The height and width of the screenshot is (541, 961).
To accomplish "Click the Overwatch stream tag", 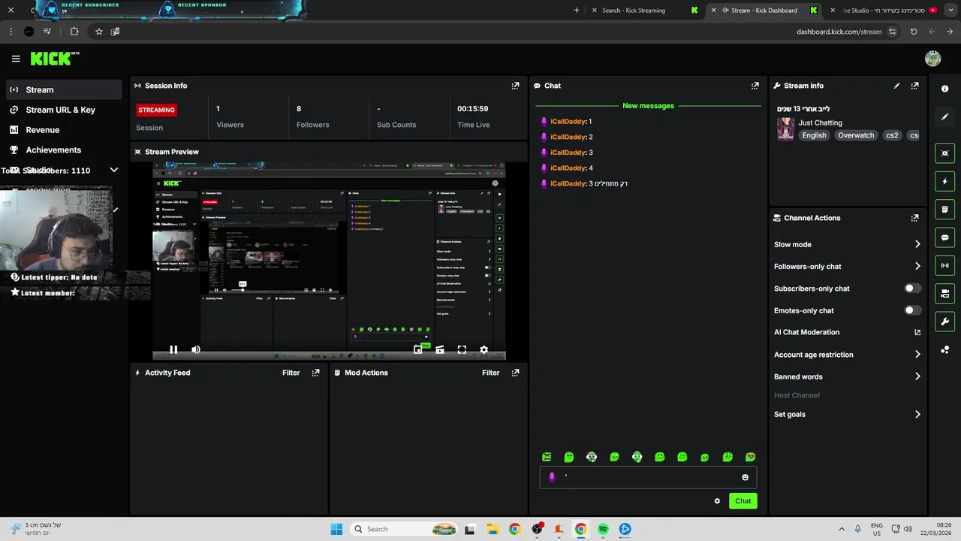I will (856, 135).
